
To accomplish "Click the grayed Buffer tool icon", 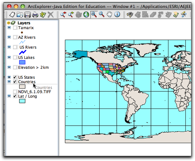I will [x=161, y=15].
